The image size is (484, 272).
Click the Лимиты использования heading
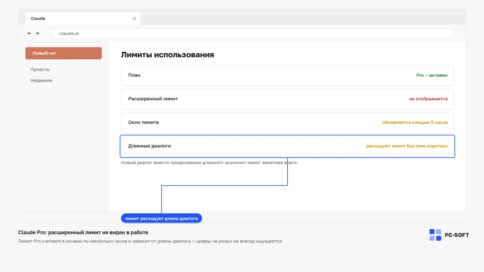[x=168, y=55]
